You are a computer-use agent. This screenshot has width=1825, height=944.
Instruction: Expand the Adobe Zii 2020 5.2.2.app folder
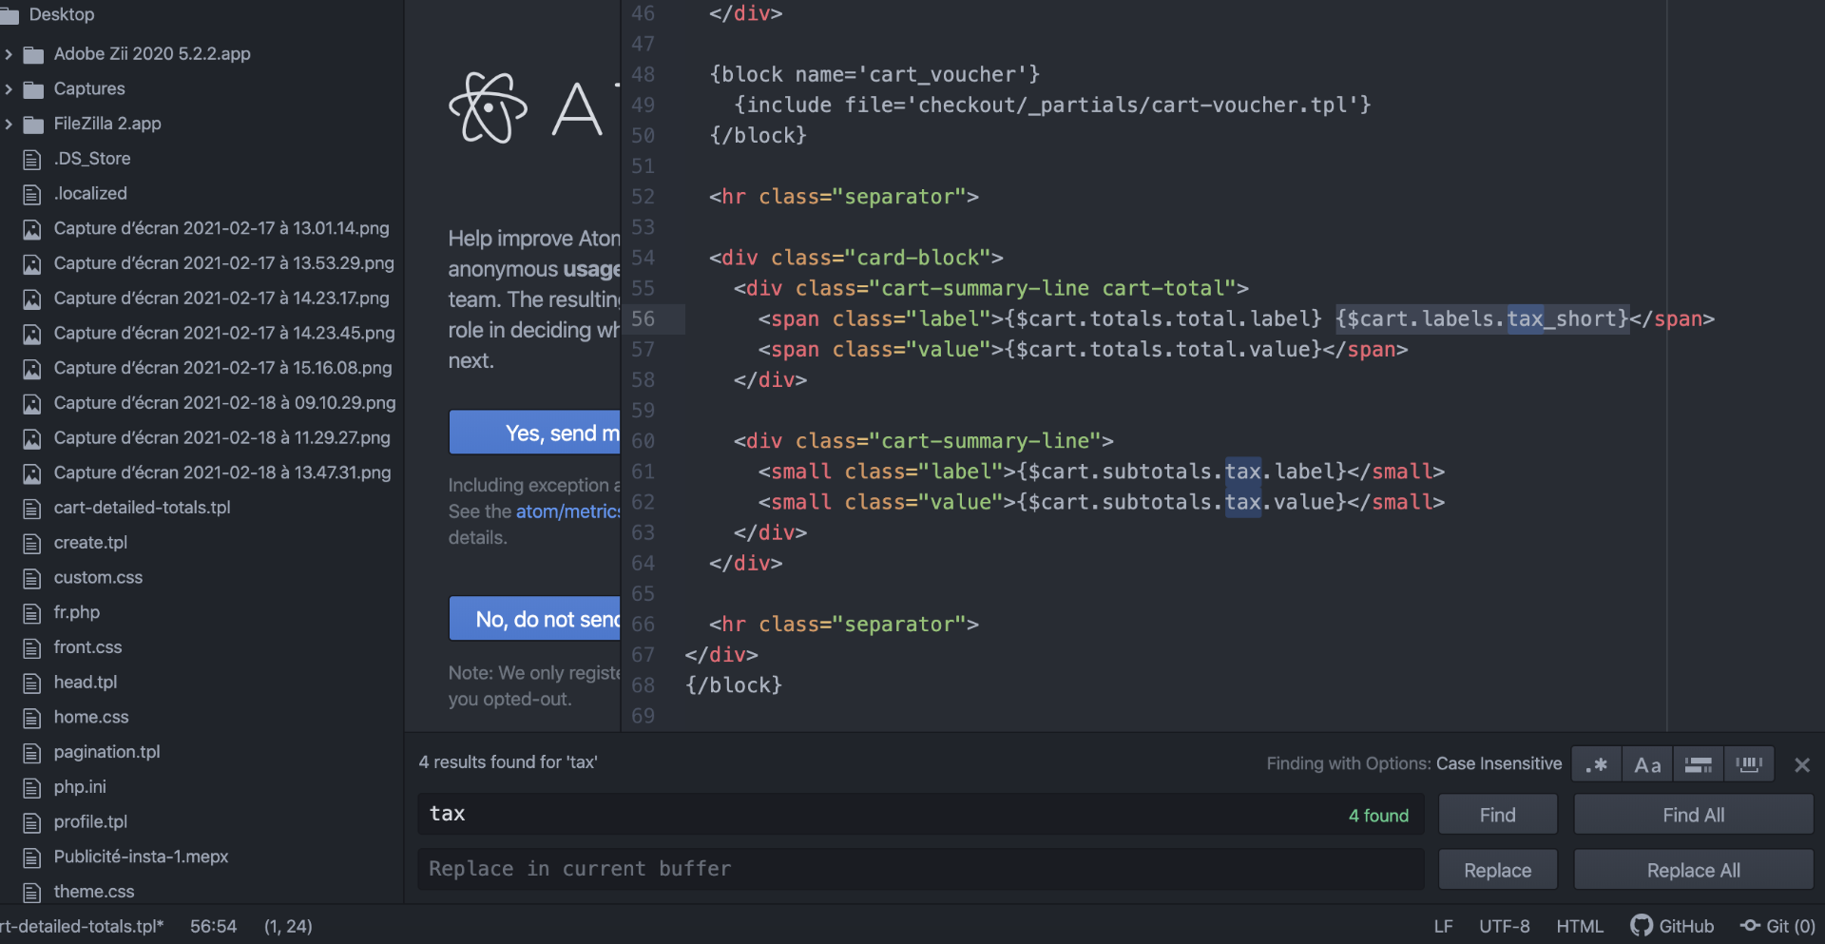point(9,54)
